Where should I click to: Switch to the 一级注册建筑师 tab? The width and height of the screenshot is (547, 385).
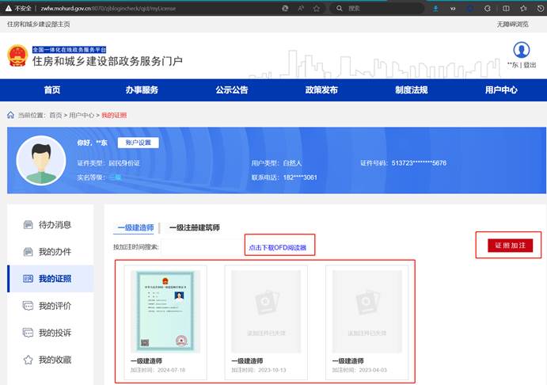(x=194, y=227)
